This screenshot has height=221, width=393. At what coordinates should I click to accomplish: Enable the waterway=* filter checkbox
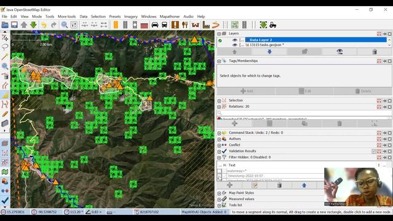tap(219, 171)
